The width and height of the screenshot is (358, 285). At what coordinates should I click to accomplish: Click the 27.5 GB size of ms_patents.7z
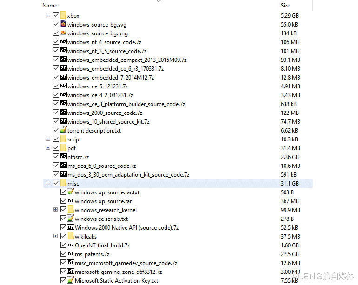point(290,254)
